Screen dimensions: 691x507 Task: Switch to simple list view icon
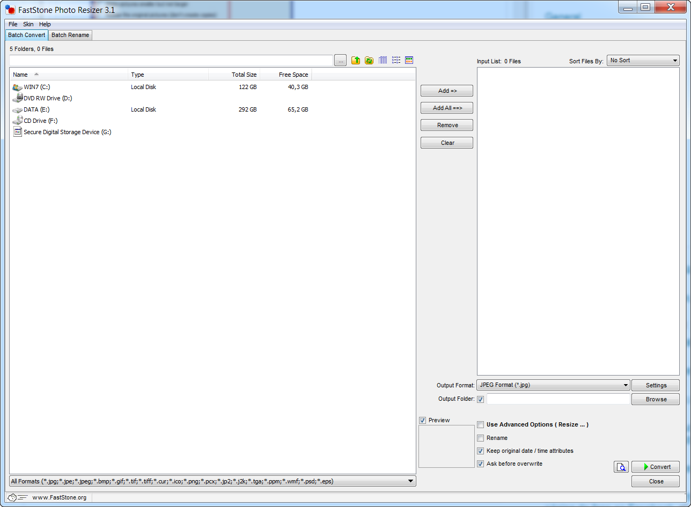click(x=396, y=61)
